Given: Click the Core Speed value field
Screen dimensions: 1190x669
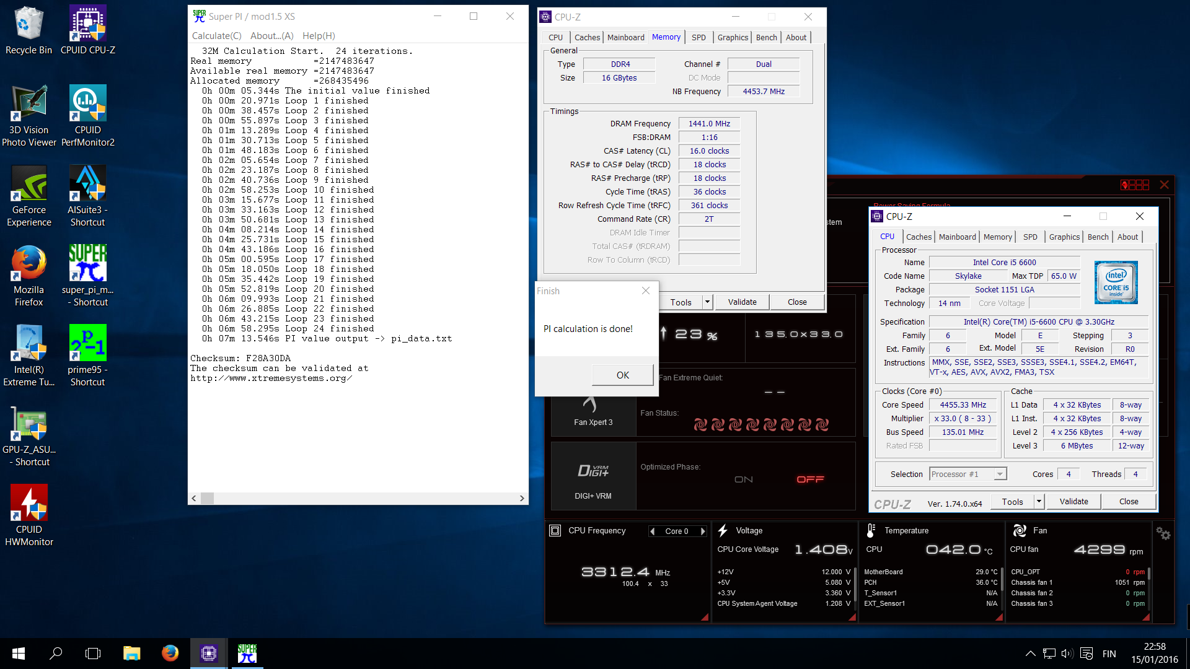Looking at the screenshot, I should tap(963, 405).
